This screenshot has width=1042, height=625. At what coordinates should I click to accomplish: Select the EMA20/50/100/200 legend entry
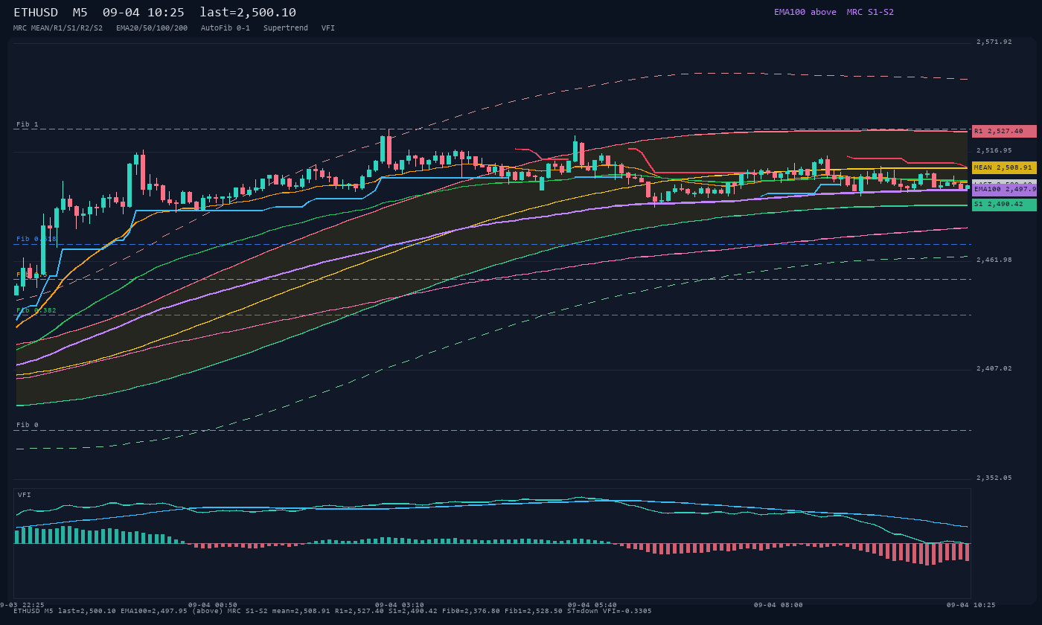coord(152,28)
